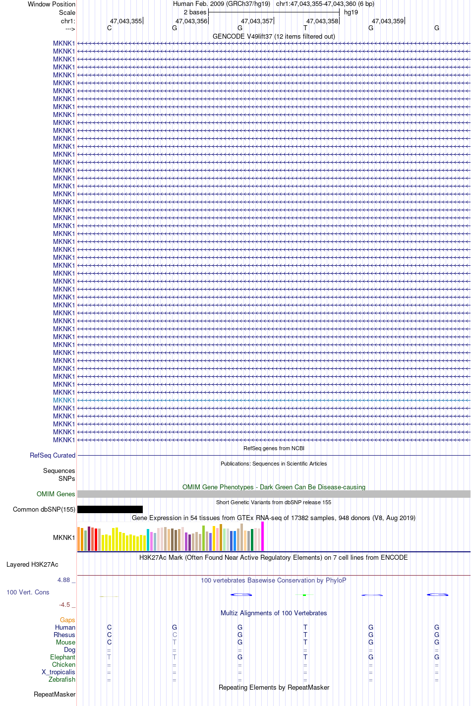Viewport: 471px width, 706px height.
Task: Click the Zebrafish alignment row label
Action: 62,679
